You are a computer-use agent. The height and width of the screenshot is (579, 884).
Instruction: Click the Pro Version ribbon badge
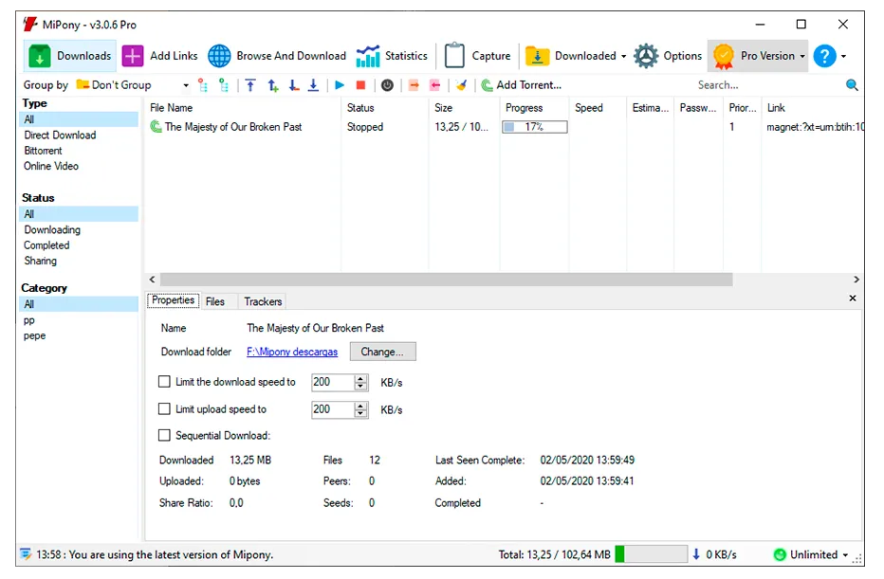(x=724, y=56)
